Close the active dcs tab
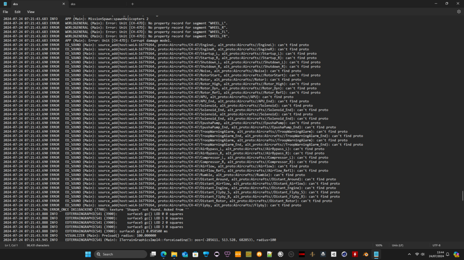 (64, 4)
